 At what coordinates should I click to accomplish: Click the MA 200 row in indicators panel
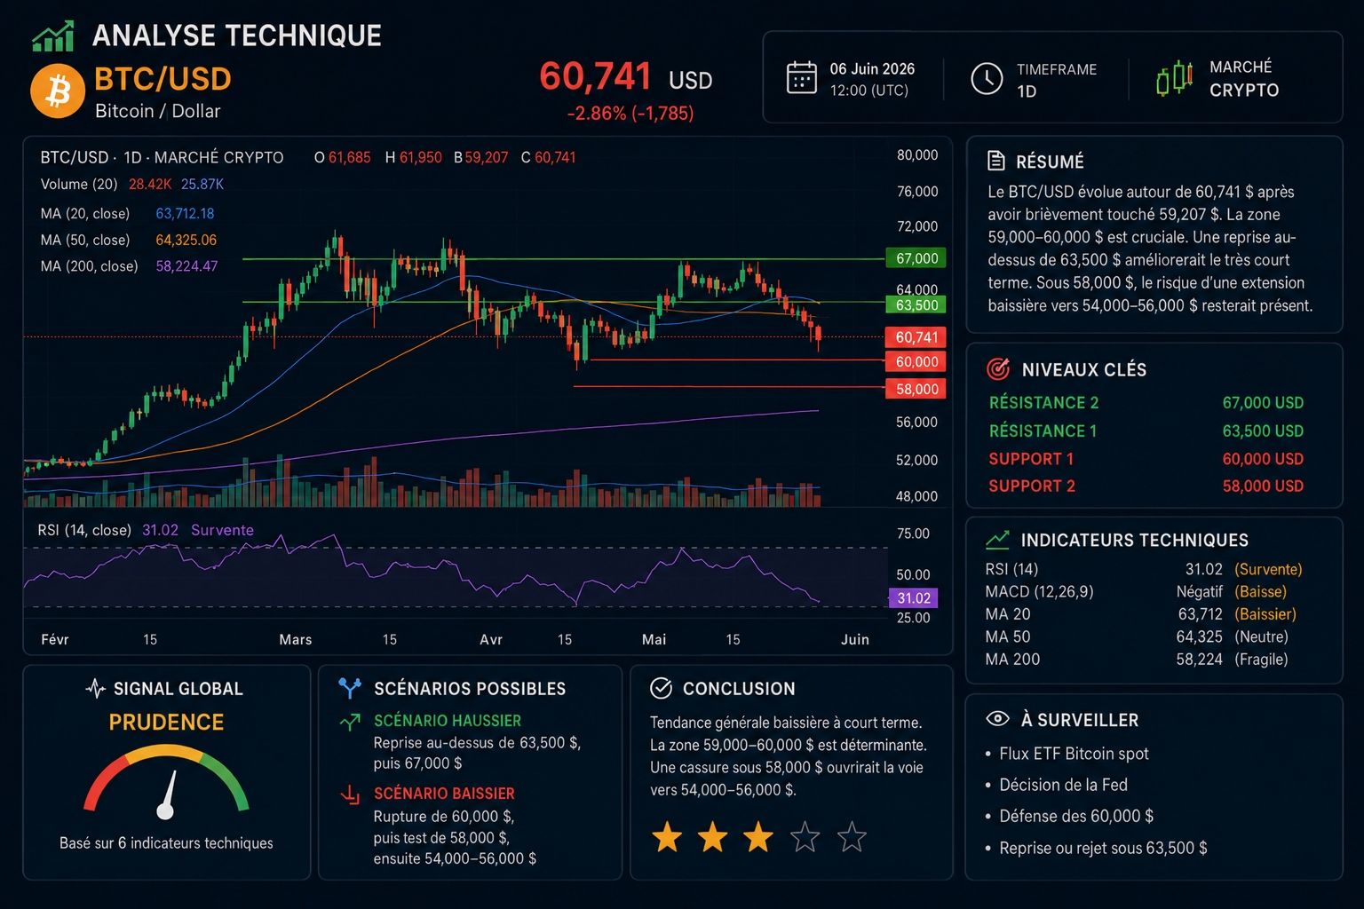pos(1136,659)
